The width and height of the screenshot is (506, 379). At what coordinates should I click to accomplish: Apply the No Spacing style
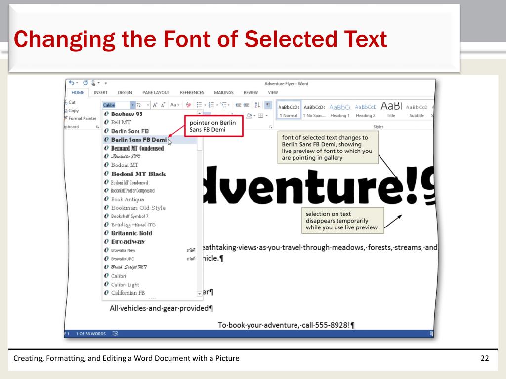click(314, 110)
